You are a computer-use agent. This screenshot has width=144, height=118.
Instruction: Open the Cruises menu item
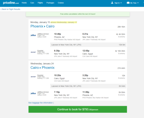click(x=61, y=3)
